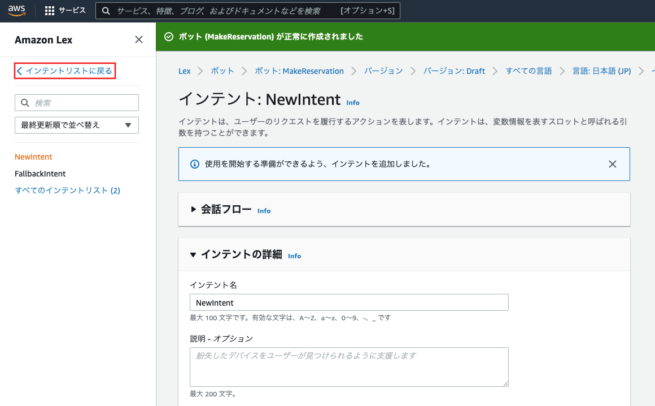Open the バージョン breadcrumb link
655x406 pixels.
click(x=383, y=71)
